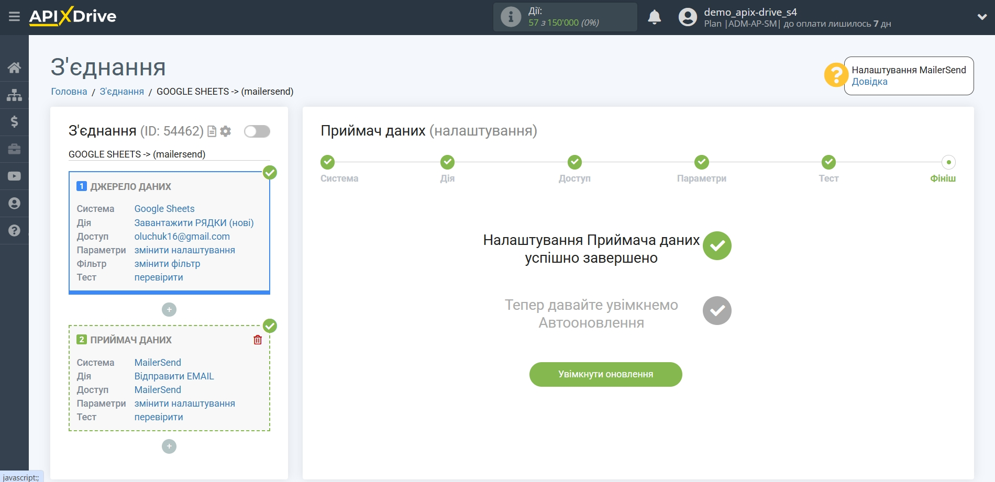Click Google Sheets system link
Image resolution: width=995 pixels, height=482 pixels.
click(x=164, y=209)
